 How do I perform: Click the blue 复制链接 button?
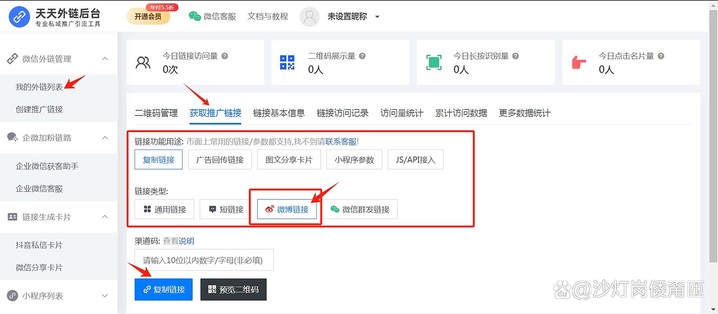(164, 289)
